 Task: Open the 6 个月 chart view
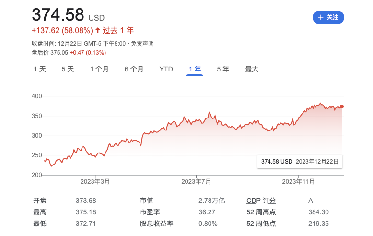tap(134, 69)
